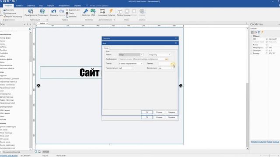Click the Publish (Публикация) globe icon
The height and width of the screenshot is (157, 280).
(x=42, y=11)
